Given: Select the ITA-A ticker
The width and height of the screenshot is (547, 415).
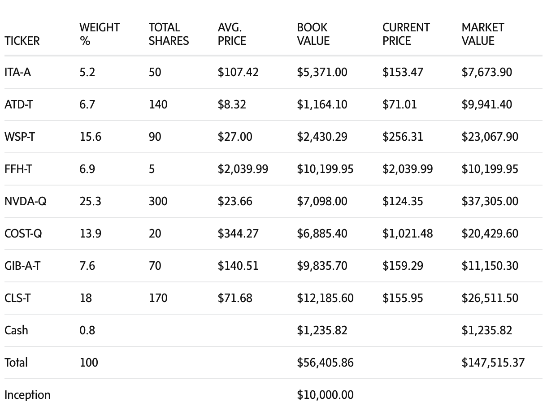Looking at the screenshot, I should pos(17,72).
